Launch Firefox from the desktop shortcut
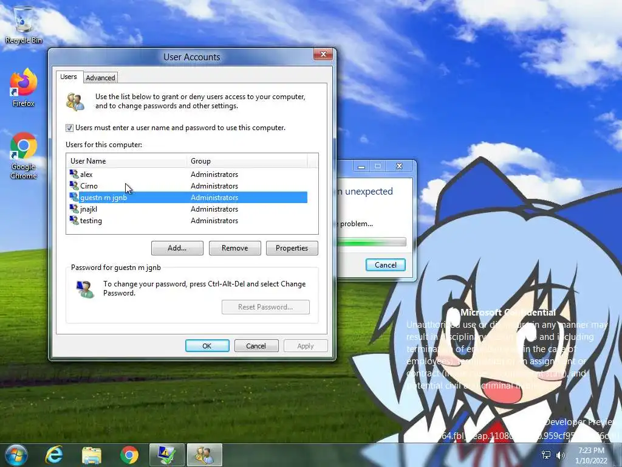Viewport: 622px width, 467px height. pyautogui.click(x=24, y=88)
